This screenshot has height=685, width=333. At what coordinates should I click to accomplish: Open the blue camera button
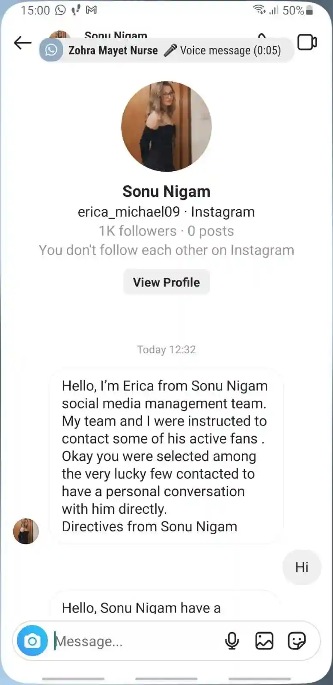point(32,641)
